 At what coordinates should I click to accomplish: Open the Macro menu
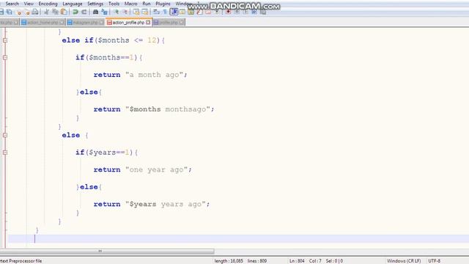point(130,4)
